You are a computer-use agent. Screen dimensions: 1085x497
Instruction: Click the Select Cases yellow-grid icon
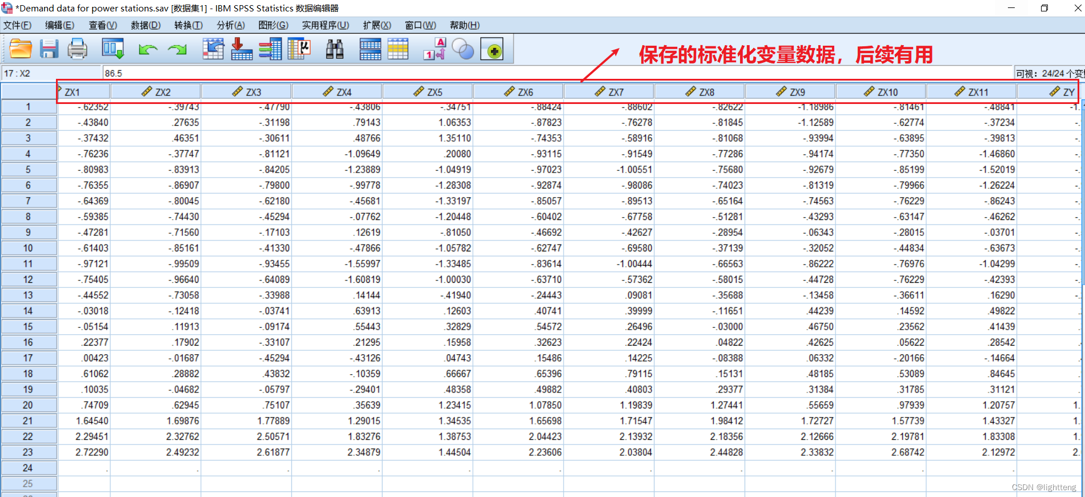(398, 49)
